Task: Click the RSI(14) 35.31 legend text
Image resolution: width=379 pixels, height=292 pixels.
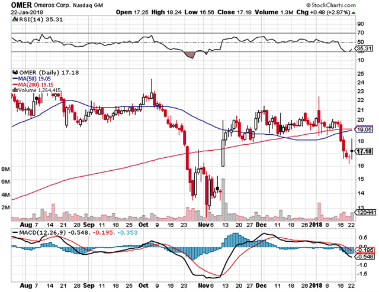Action: tap(41, 20)
